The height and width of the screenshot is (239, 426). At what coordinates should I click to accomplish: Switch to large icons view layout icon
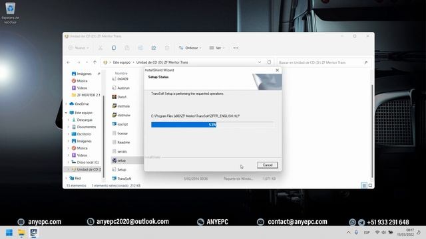point(370,185)
